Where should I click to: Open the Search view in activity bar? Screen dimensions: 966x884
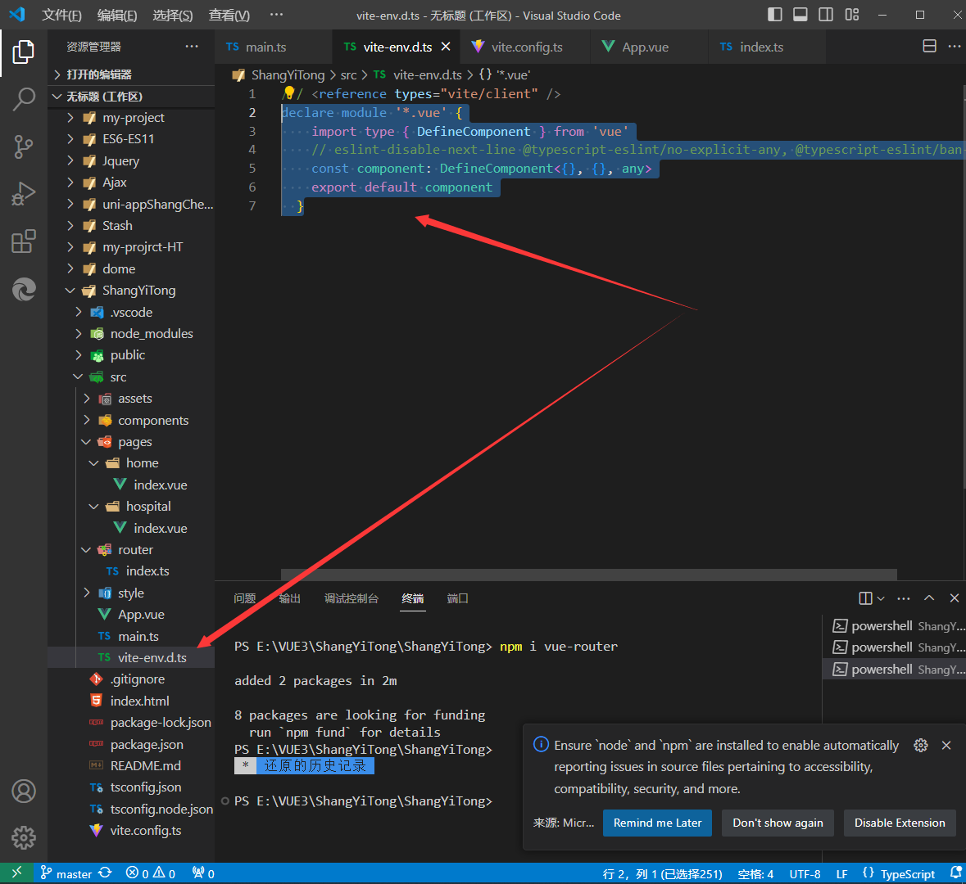24,99
